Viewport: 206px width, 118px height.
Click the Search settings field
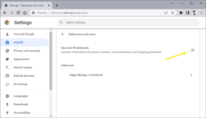(x=128, y=22)
